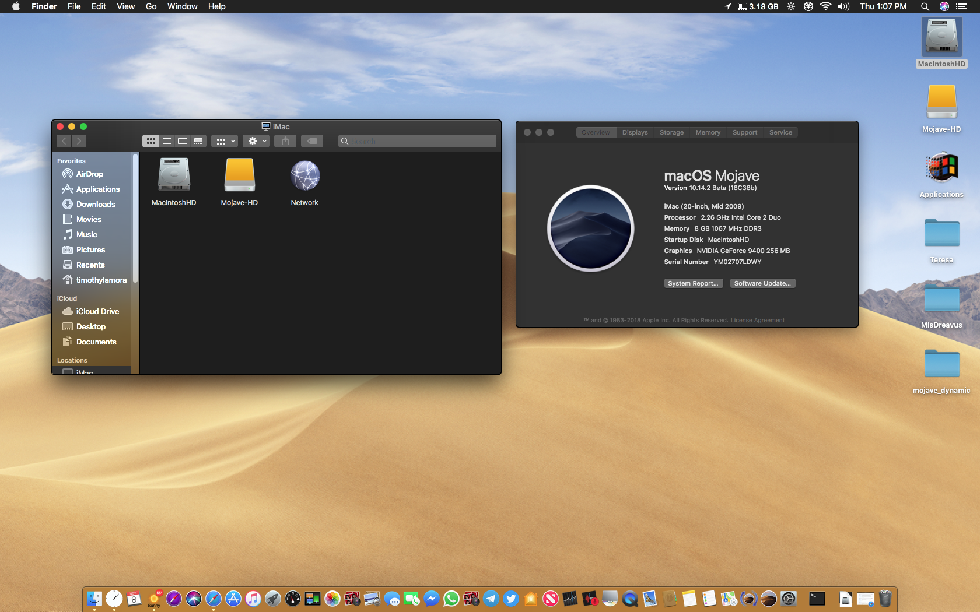
Task: Open the gear Action menu in Finder
Action: [257, 141]
